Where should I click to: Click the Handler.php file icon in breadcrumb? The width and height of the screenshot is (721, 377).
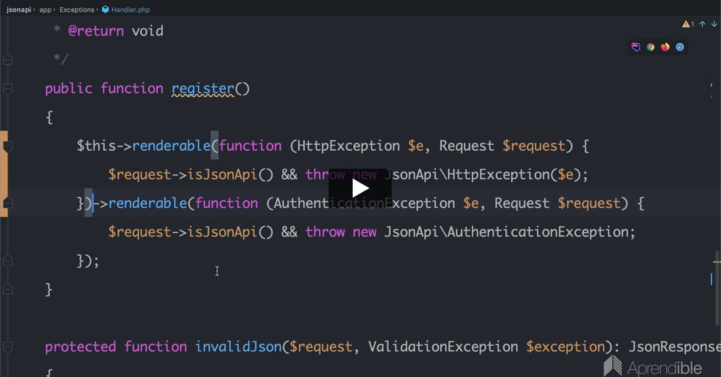[x=105, y=10]
